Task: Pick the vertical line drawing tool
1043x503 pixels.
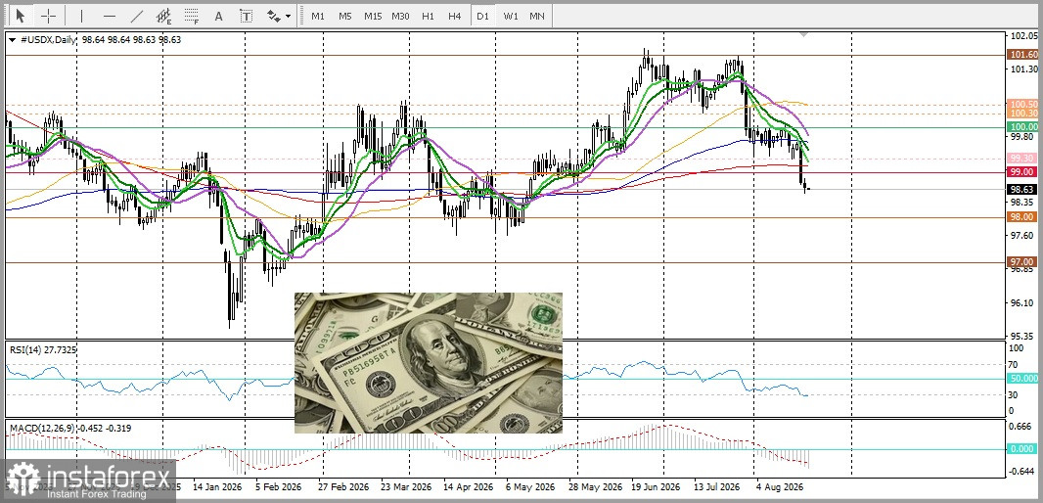Action: point(82,16)
